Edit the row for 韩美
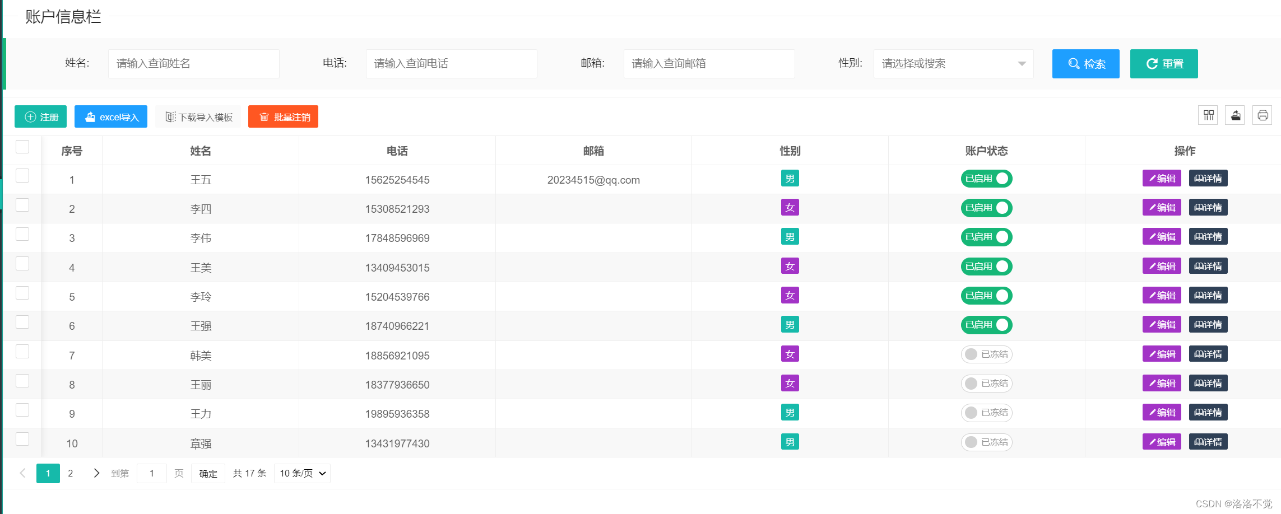The width and height of the screenshot is (1281, 514). click(x=1162, y=354)
